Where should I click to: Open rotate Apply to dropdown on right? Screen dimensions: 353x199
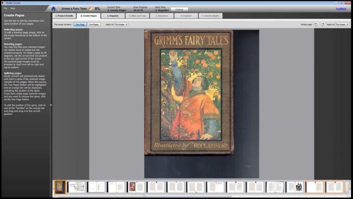pos(342,24)
